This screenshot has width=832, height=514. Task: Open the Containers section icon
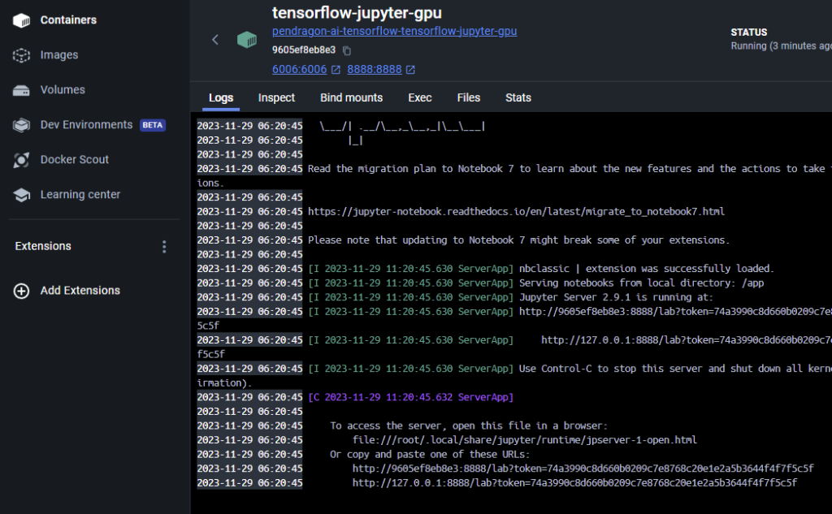[x=21, y=20]
